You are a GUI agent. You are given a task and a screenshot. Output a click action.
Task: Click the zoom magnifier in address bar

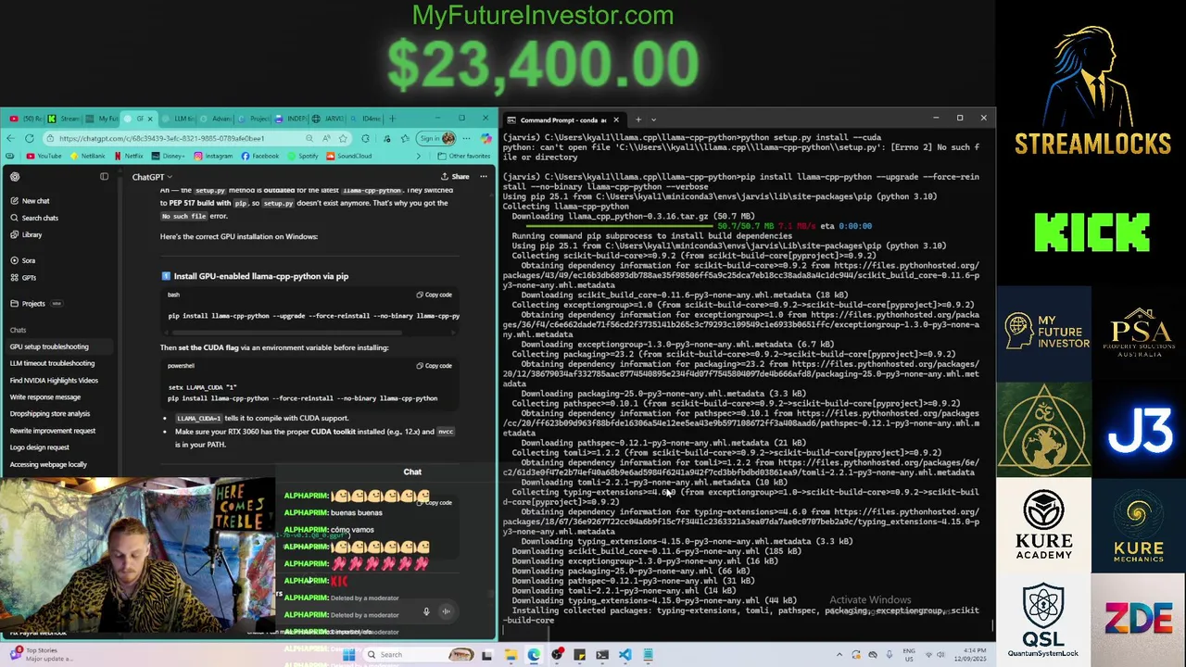coord(309,138)
